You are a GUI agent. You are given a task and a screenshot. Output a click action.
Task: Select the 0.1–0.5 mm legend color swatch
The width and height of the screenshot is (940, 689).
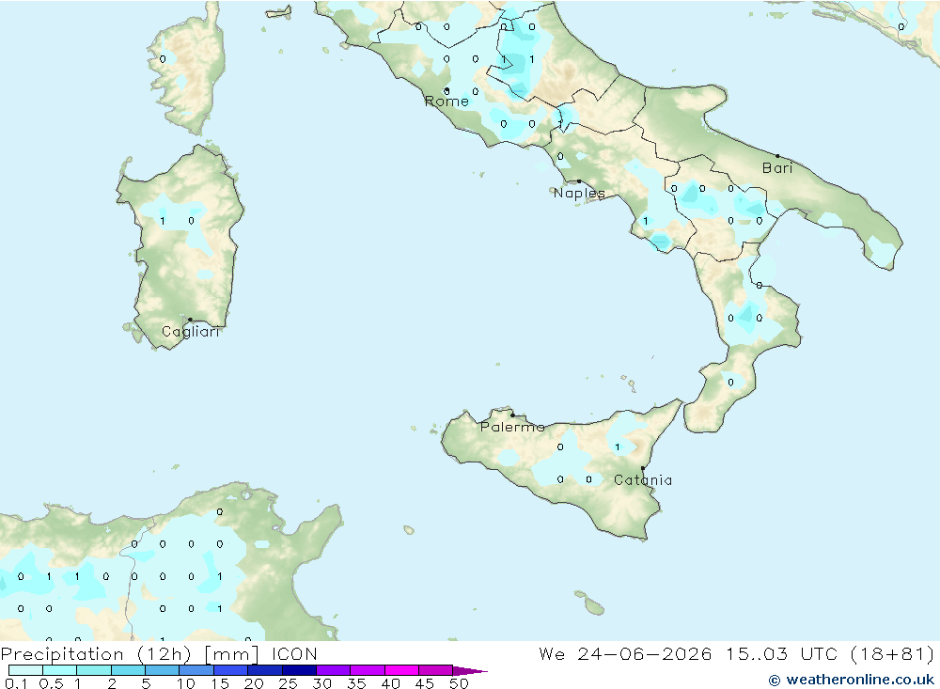(x=25, y=670)
